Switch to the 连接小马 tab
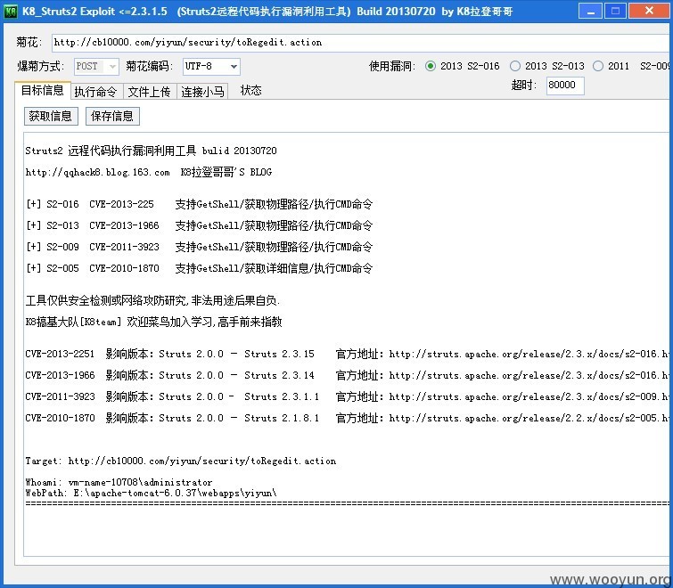 pos(202,92)
